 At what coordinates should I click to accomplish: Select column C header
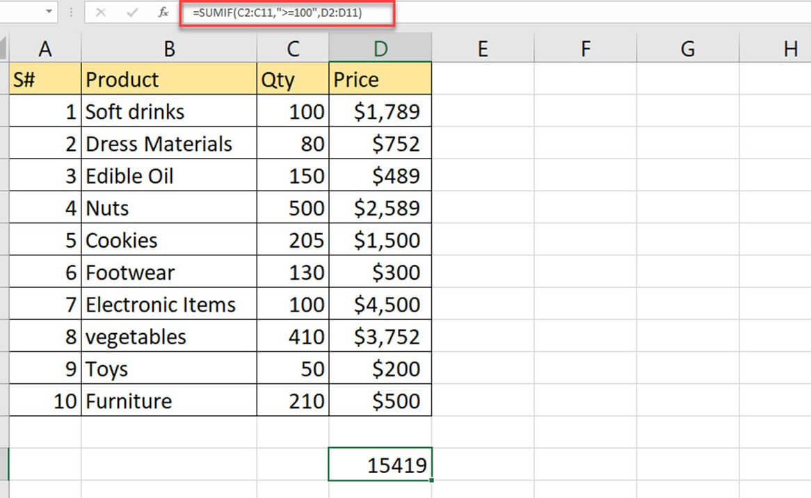(293, 49)
